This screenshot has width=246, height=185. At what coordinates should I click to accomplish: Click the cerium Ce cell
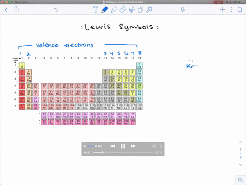pyautogui.click(x=44, y=115)
